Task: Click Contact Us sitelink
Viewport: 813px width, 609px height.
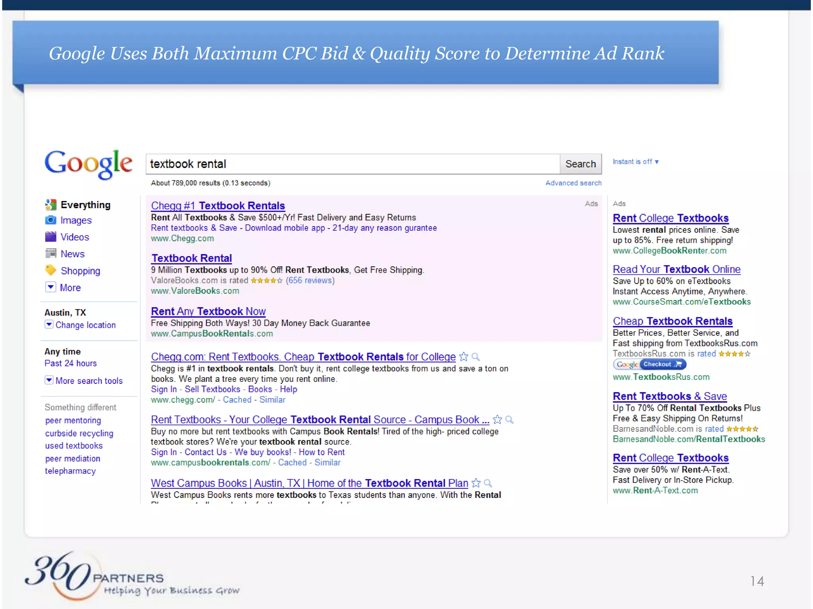Action: [x=206, y=452]
